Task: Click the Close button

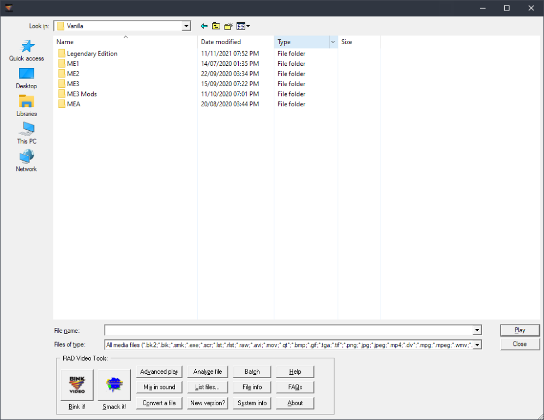Action: click(x=519, y=344)
